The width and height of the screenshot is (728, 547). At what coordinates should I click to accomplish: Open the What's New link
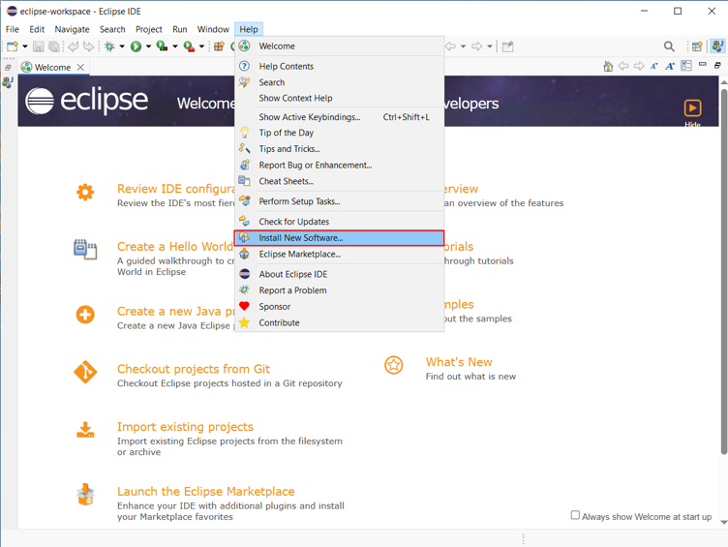459,362
